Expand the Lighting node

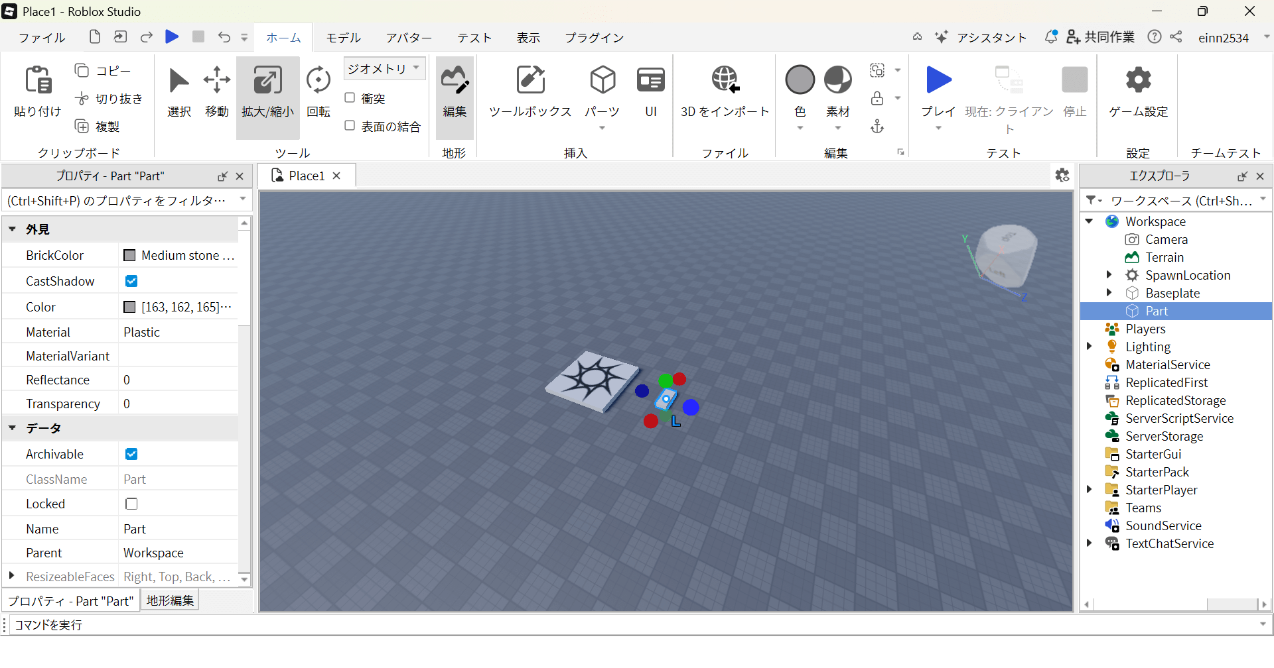[x=1089, y=346]
